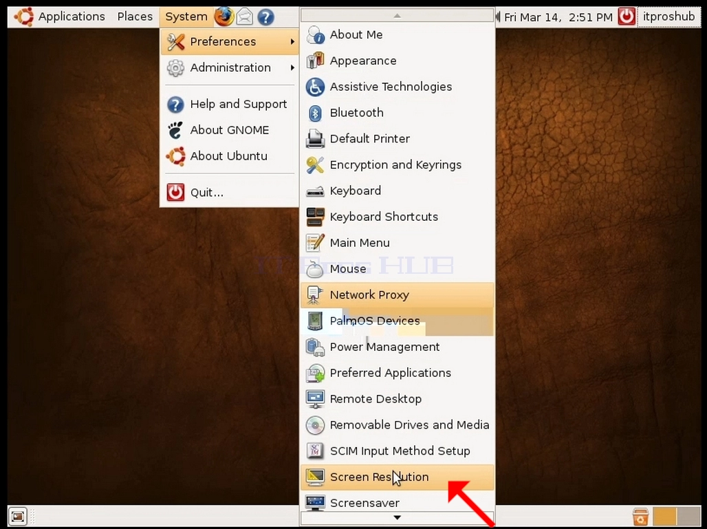707x529 pixels.
Task: Click the blue help icon in the panel
Action: click(265, 17)
